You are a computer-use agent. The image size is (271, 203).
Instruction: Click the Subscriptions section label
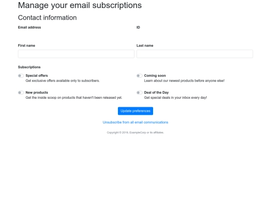[29, 67]
